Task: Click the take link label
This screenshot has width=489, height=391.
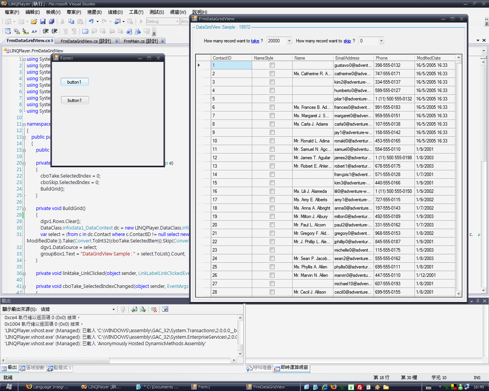Action: [255, 41]
